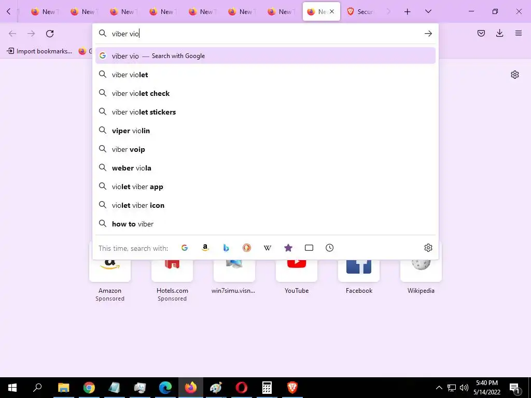The image size is (531, 398).
Task: Search history using the clock icon
Action: click(x=329, y=248)
